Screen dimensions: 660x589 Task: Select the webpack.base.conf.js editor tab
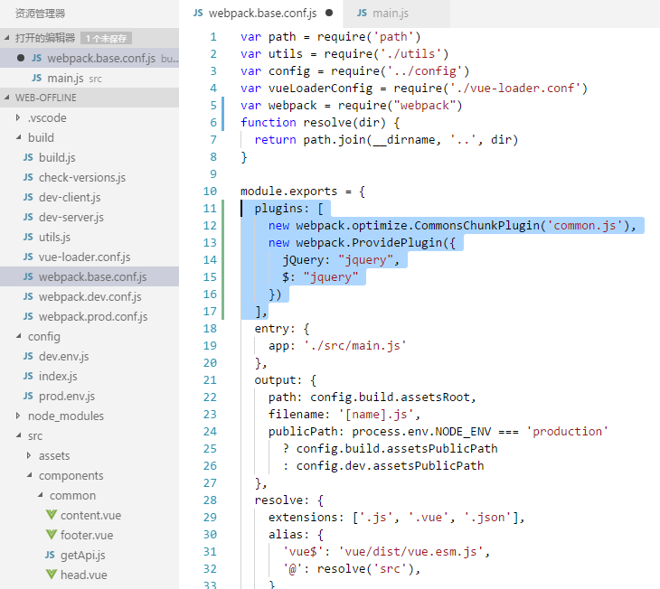click(x=261, y=14)
